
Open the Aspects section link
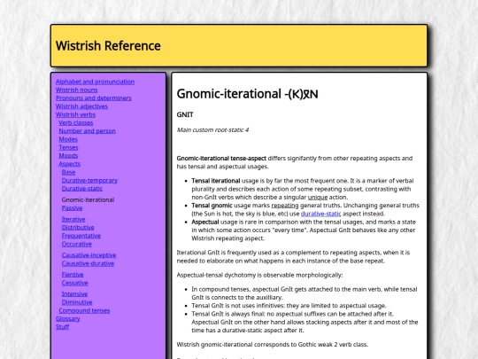tap(70, 164)
